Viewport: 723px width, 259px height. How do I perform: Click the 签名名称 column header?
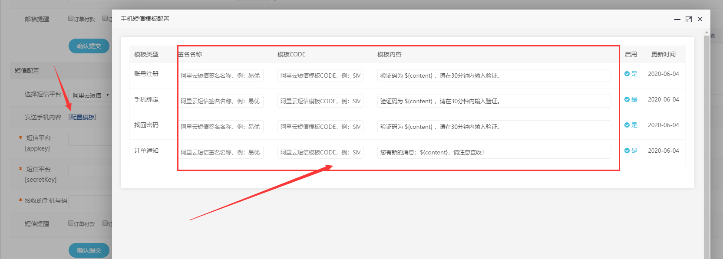pos(190,54)
